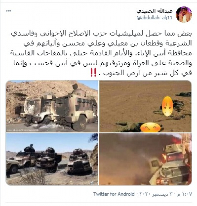Open the tweet's three-dot more options menu
The image size is (197, 206).
click(x=8, y=11)
